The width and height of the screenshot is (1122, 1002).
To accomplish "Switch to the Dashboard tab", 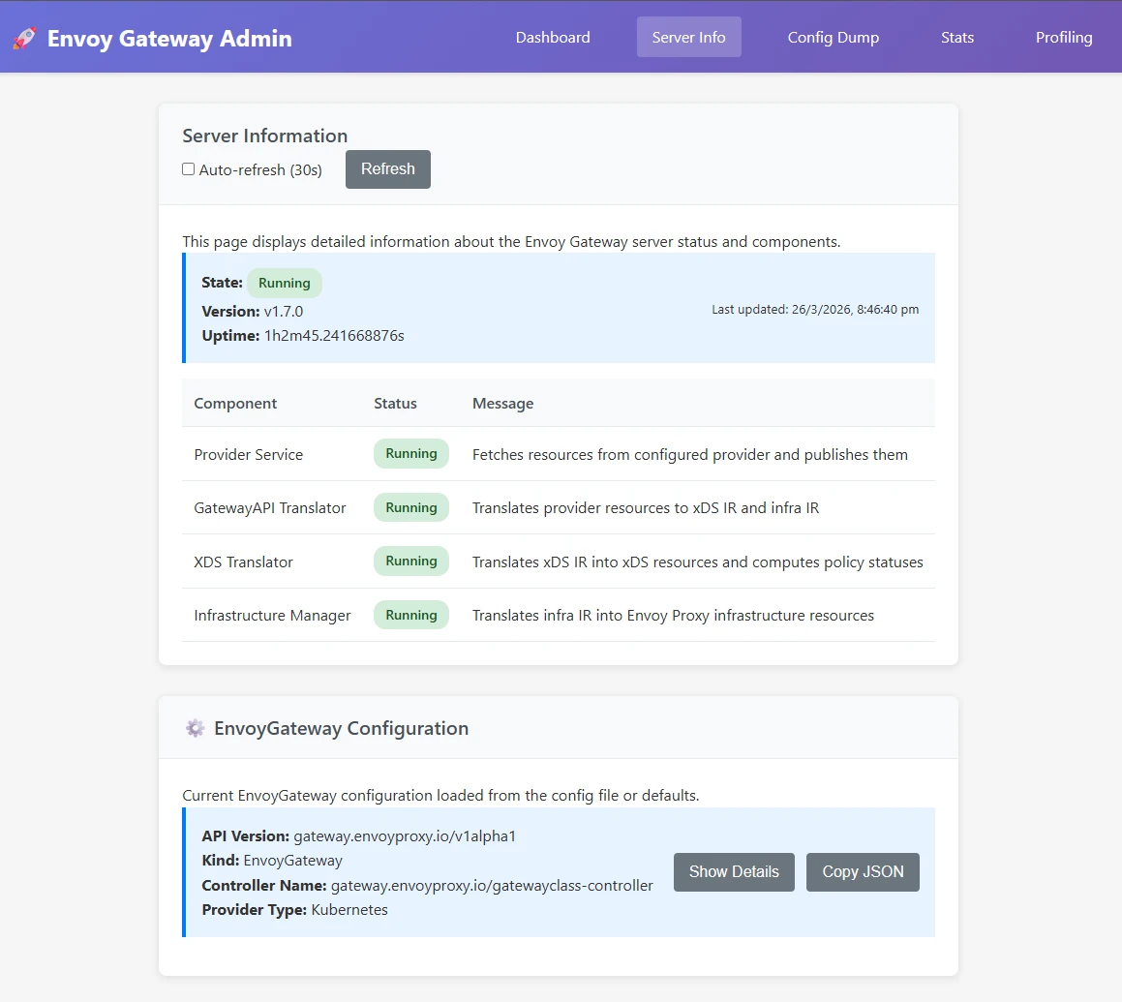I will click(553, 37).
